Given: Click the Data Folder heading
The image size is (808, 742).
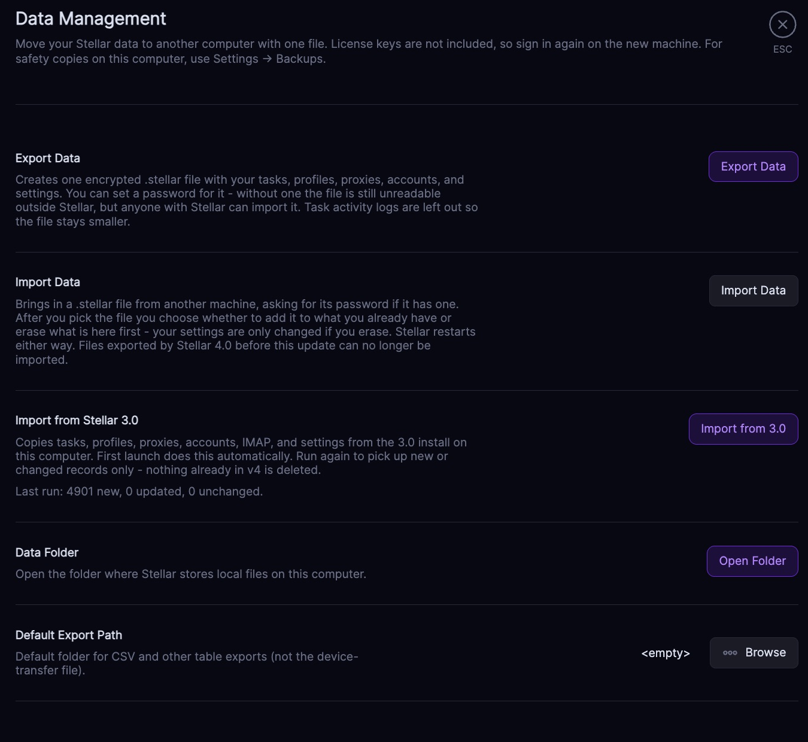Looking at the screenshot, I should [x=47, y=553].
